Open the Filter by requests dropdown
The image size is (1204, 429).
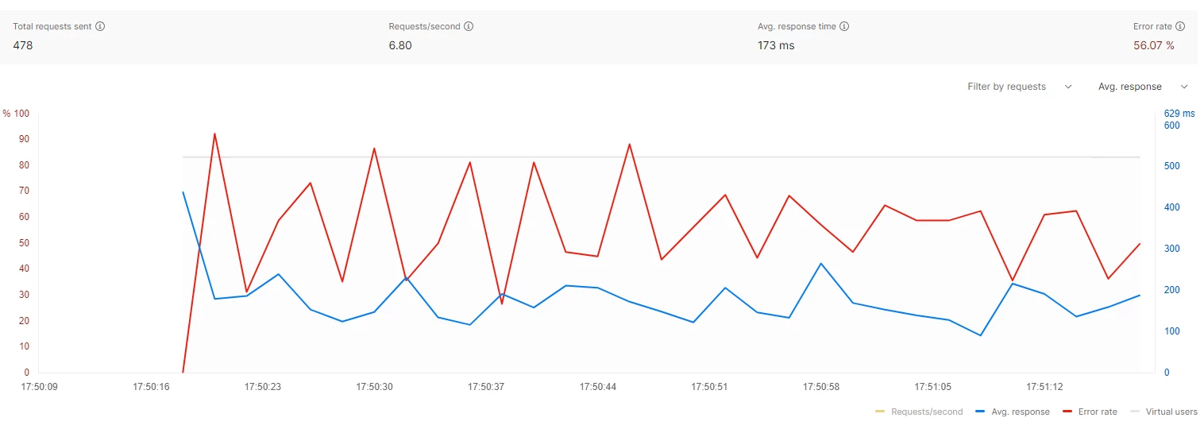(1020, 87)
